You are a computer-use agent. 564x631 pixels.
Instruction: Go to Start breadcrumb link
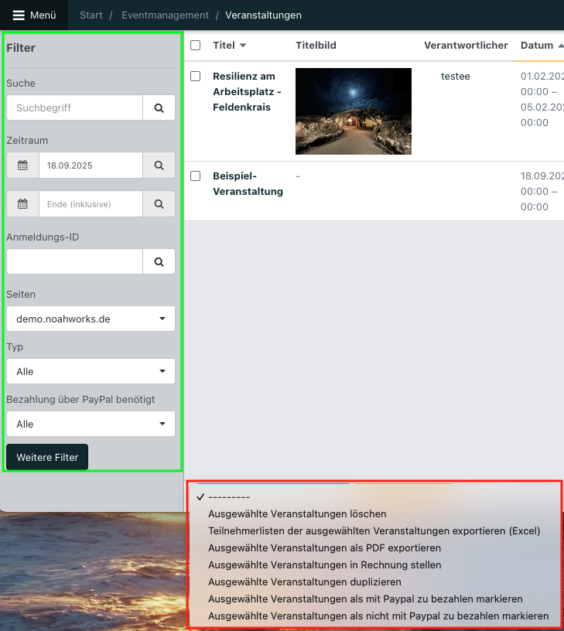pos(91,15)
